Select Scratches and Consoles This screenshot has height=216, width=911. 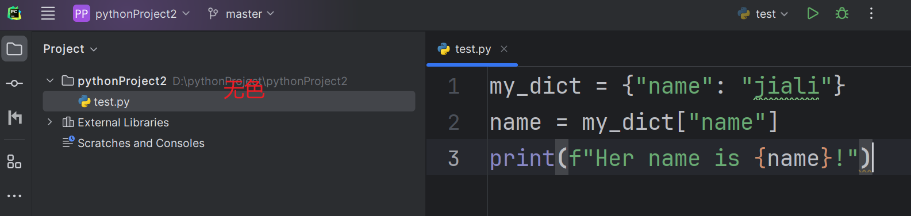(x=141, y=143)
